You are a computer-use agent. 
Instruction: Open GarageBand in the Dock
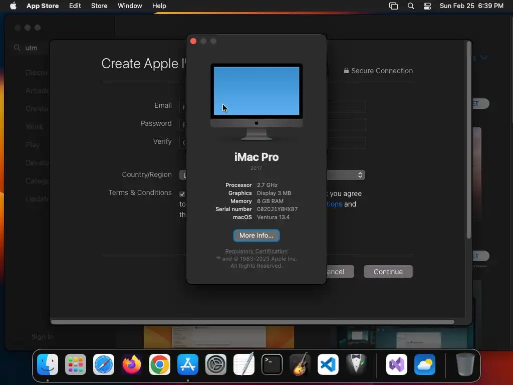300,364
